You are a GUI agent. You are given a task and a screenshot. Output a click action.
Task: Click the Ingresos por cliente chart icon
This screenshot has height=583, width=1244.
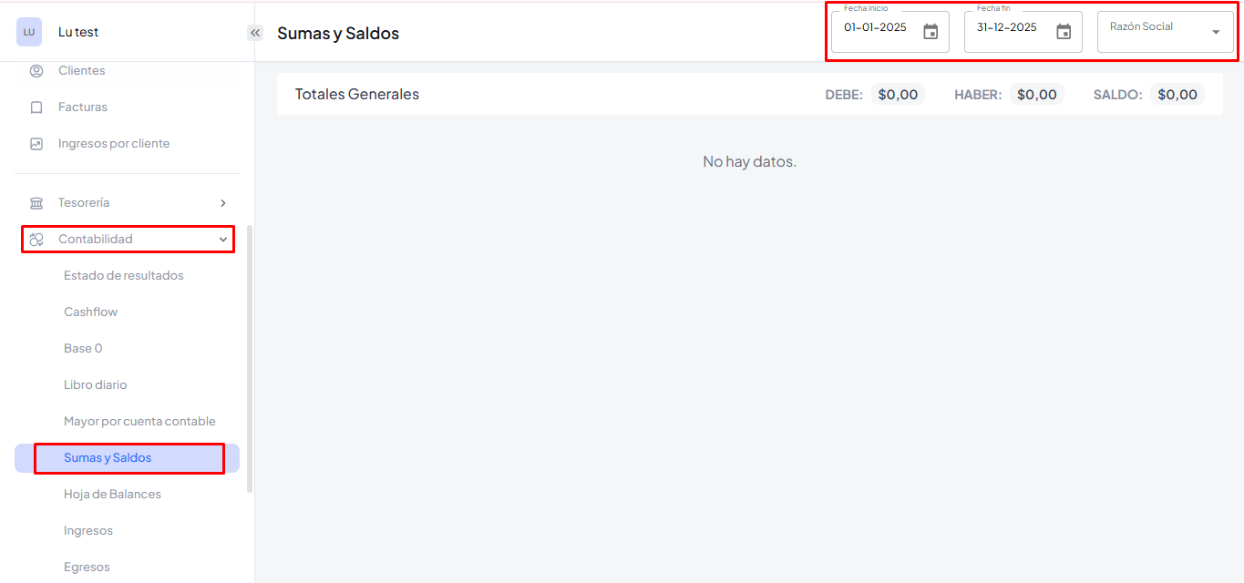36,144
